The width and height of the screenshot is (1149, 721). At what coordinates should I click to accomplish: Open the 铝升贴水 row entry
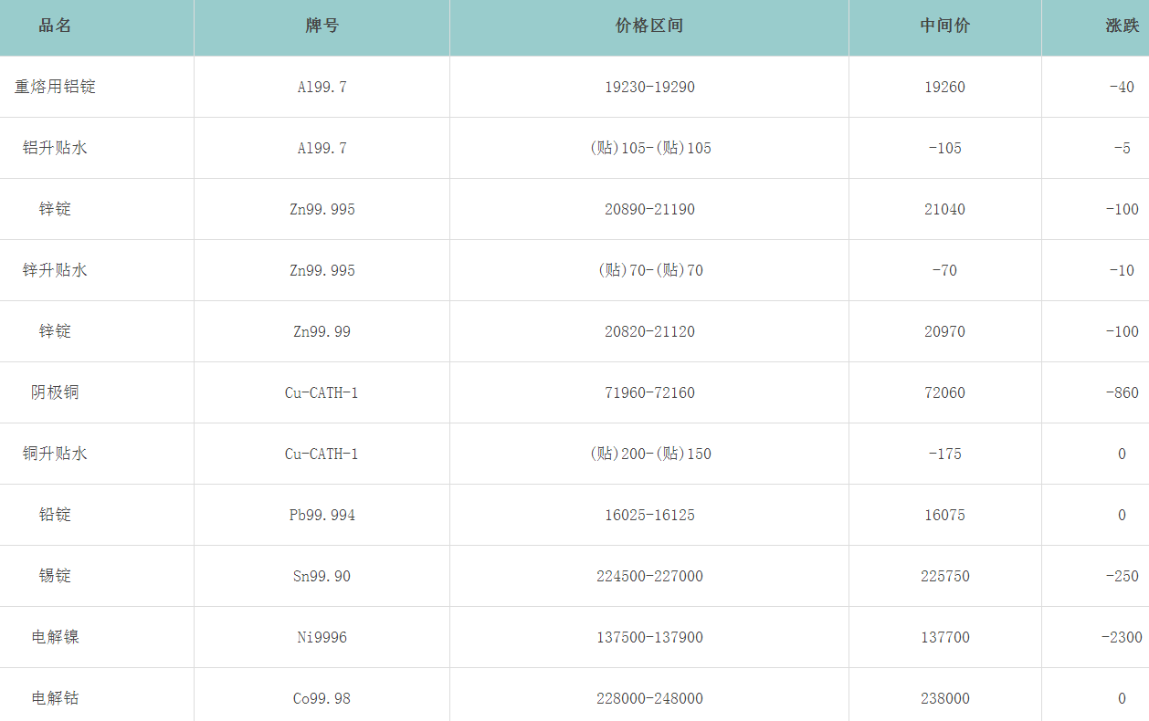pyautogui.click(x=55, y=148)
